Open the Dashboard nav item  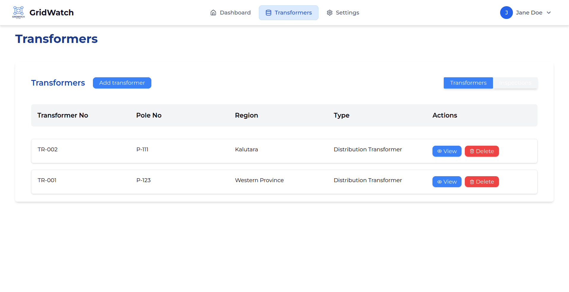click(x=230, y=13)
